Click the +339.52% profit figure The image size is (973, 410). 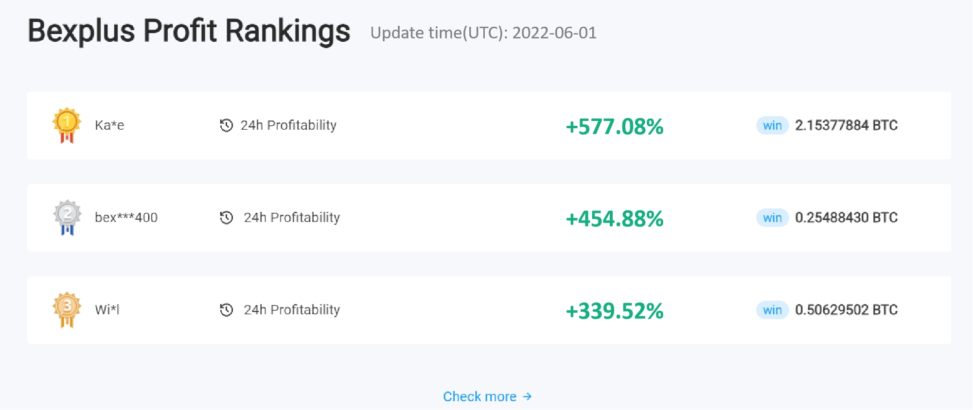(615, 311)
